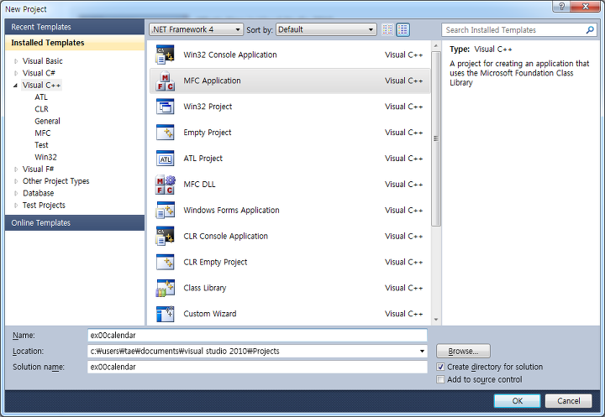Click the Cancel button
605x417 pixels.
[x=568, y=401]
